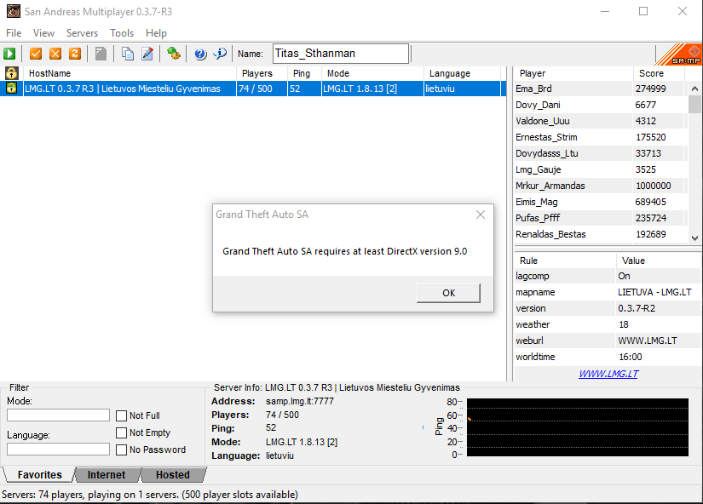703x504 pixels.
Task: Select the LMG.LT 0.3.7 R3 server row
Action: pyautogui.click(x=254, y=89)
